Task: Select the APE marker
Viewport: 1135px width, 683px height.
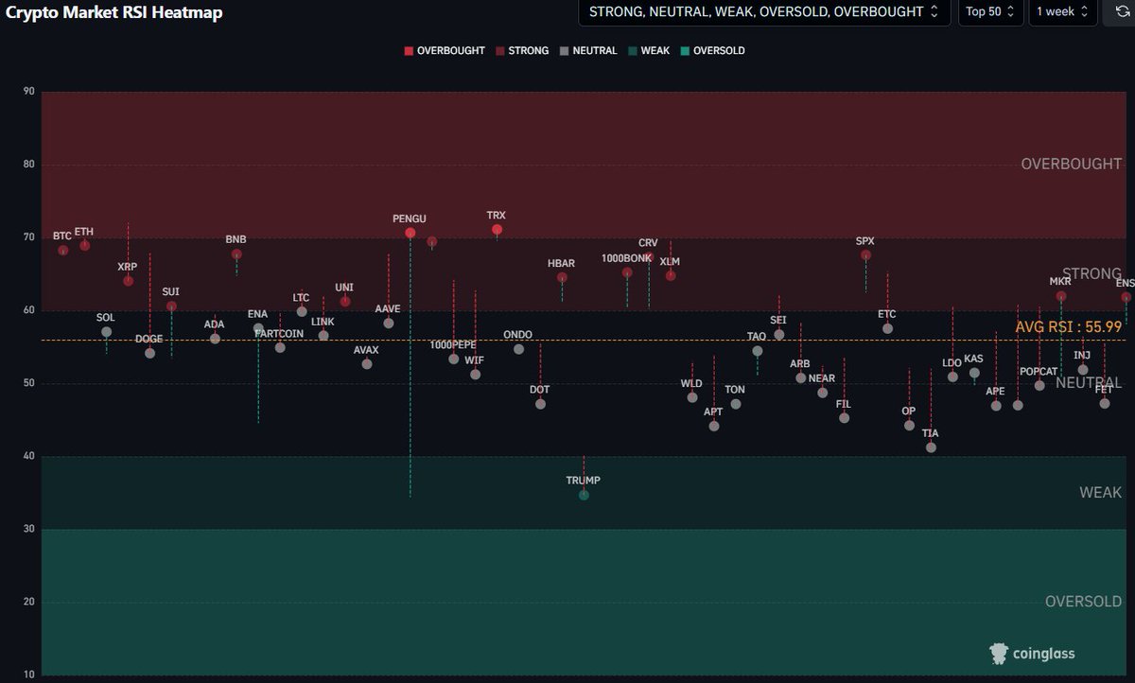Action: (996, 406)
